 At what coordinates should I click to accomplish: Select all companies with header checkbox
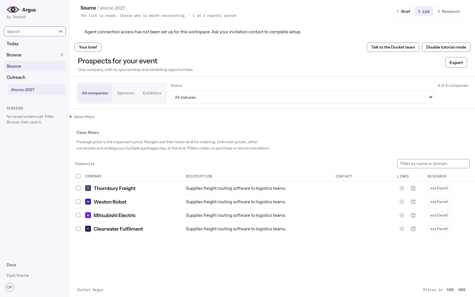coord(78,176)
